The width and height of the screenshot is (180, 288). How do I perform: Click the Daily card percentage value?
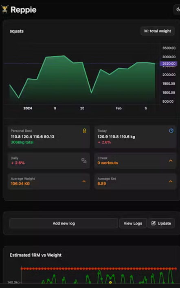click(18, 163)
